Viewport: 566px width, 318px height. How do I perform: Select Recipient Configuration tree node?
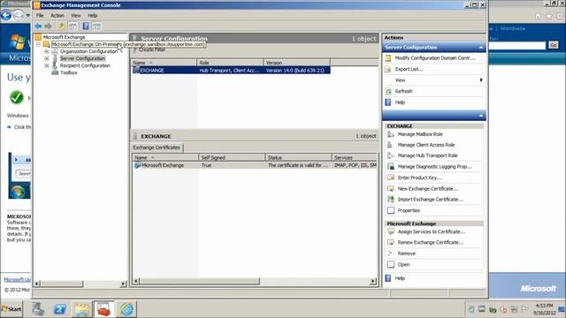(x=85, y=65)
